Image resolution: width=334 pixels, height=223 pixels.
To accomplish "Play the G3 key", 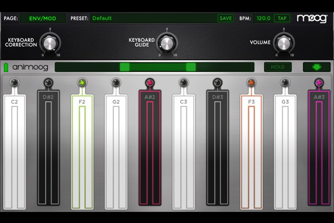I will [285, 152].
